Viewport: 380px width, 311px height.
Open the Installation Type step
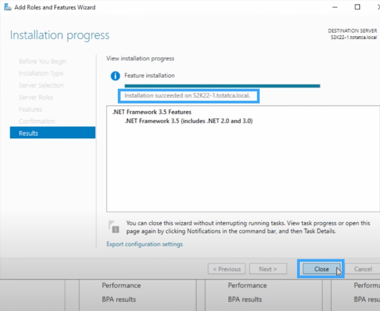41,73
